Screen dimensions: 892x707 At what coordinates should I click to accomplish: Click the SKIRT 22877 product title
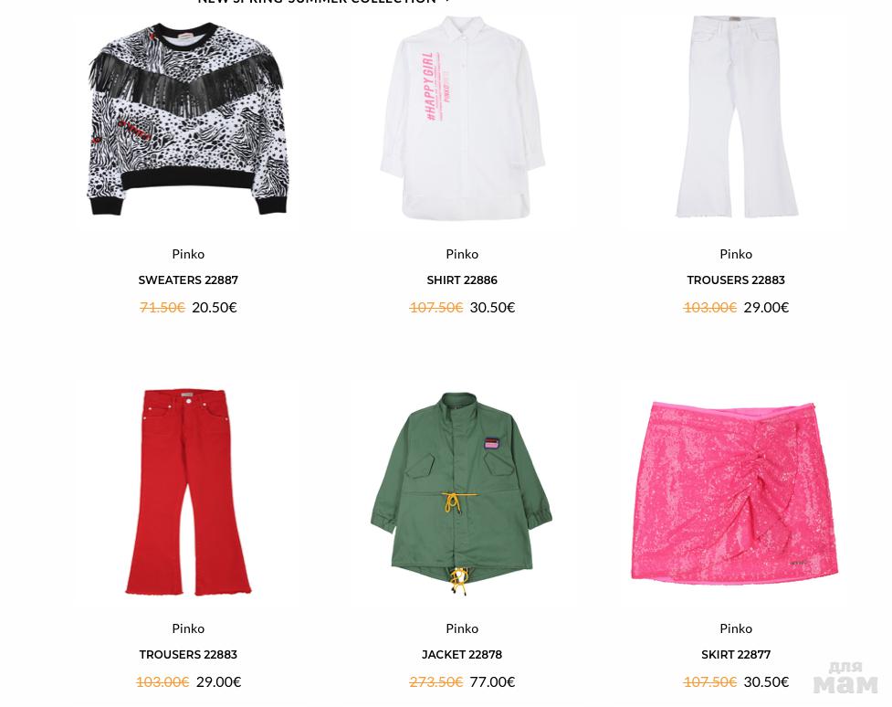tap(736, 655)
